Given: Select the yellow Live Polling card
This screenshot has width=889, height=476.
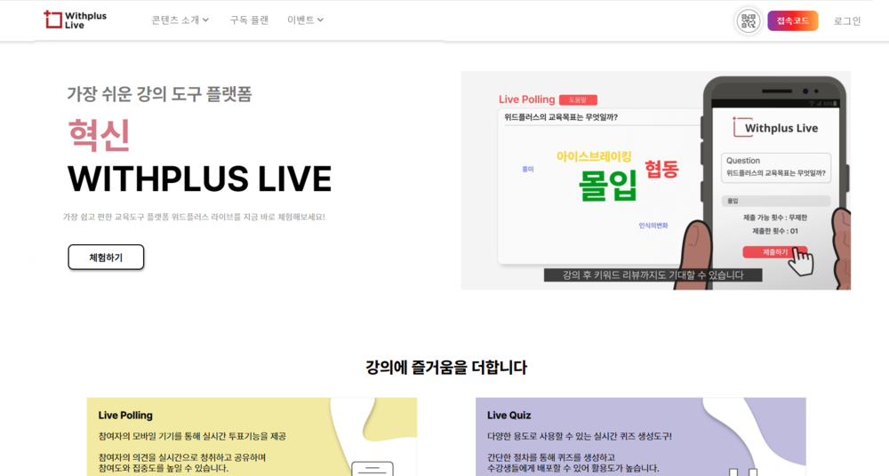Looking at the screenshot, I should [x=252, y=436].
